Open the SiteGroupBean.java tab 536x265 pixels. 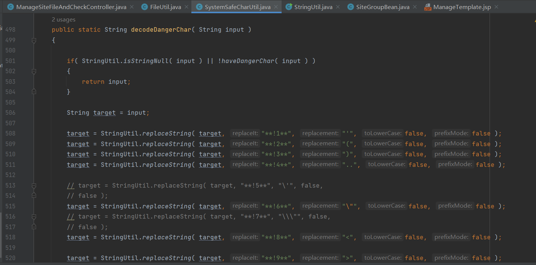(x=382, y=7)
